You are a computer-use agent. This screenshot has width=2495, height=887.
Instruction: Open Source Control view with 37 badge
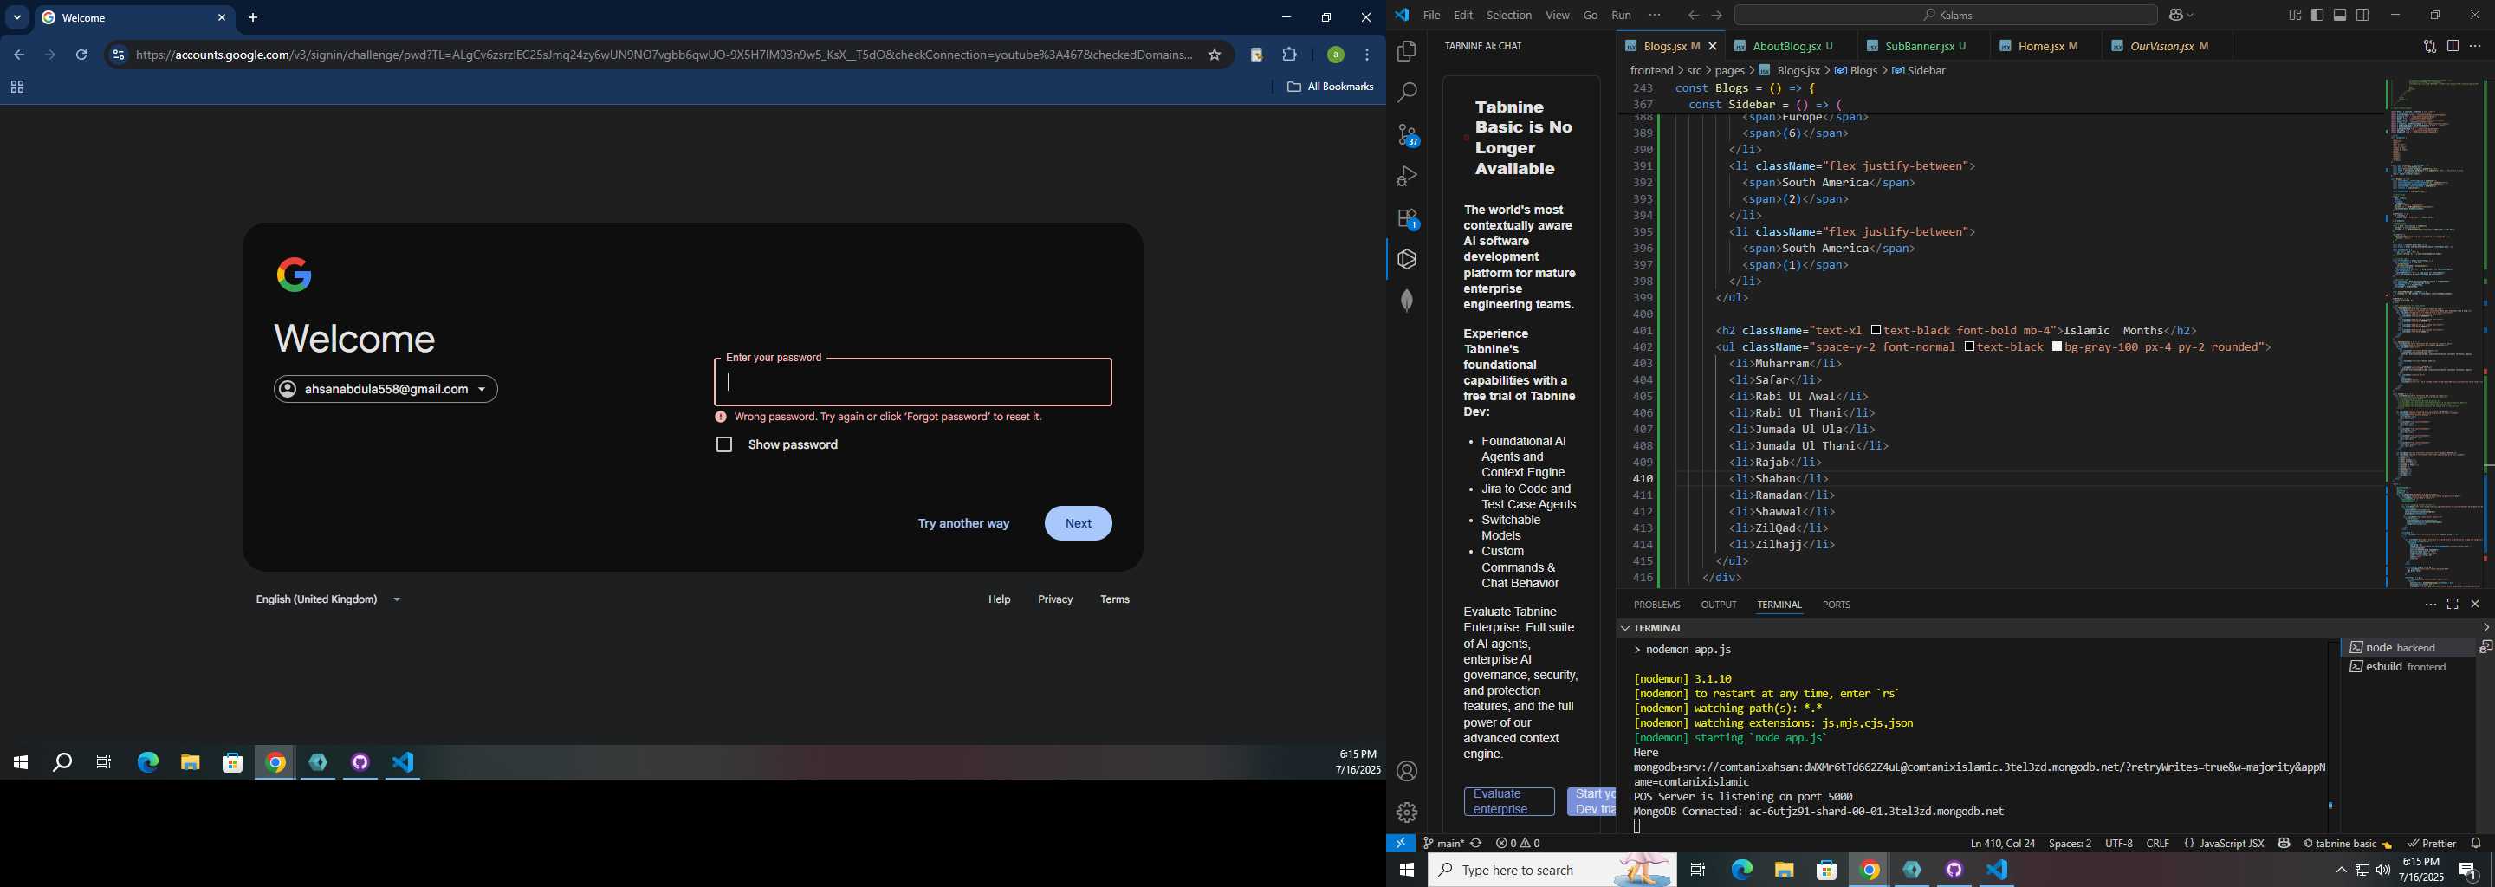point(1407,134)
